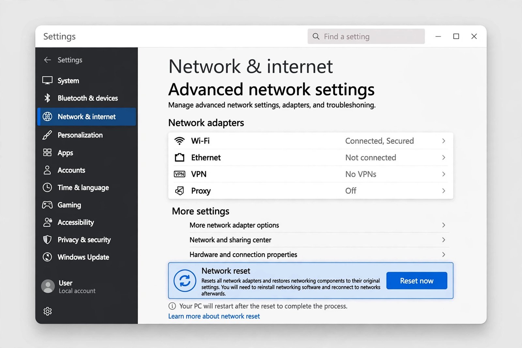Click the Accessibility person icon
Image resolution: width=522 pixels, height=348 pixels.
point(48,222)
